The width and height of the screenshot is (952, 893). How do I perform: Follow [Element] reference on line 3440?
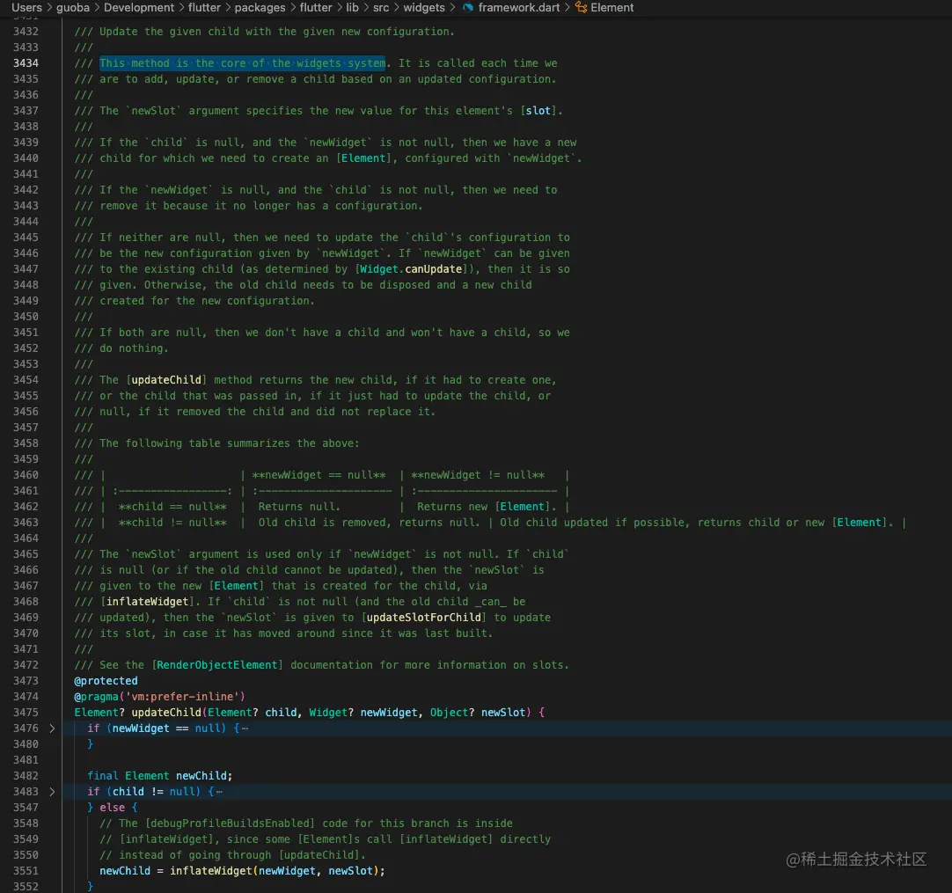point(363,157)
